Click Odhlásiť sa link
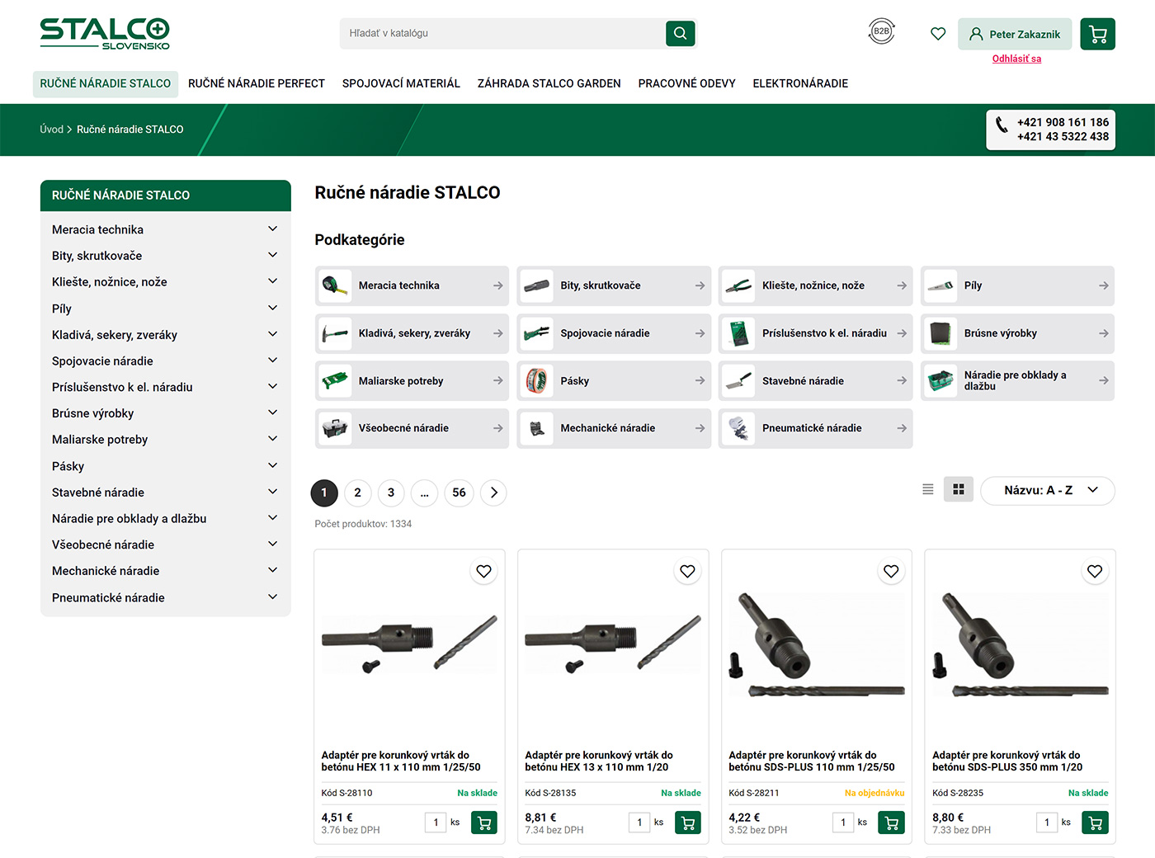The height and width of the screenshot is (858, 1155). (x=1016, y=59)
